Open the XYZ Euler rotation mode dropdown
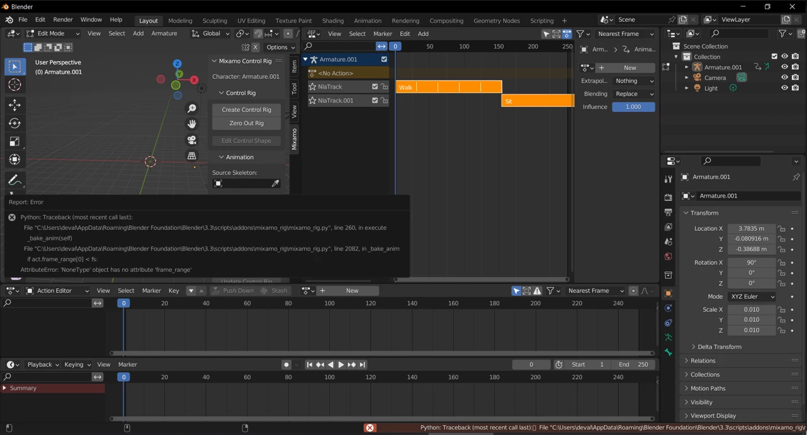Viewport: 807px width, 435px height. click(752, 297)
